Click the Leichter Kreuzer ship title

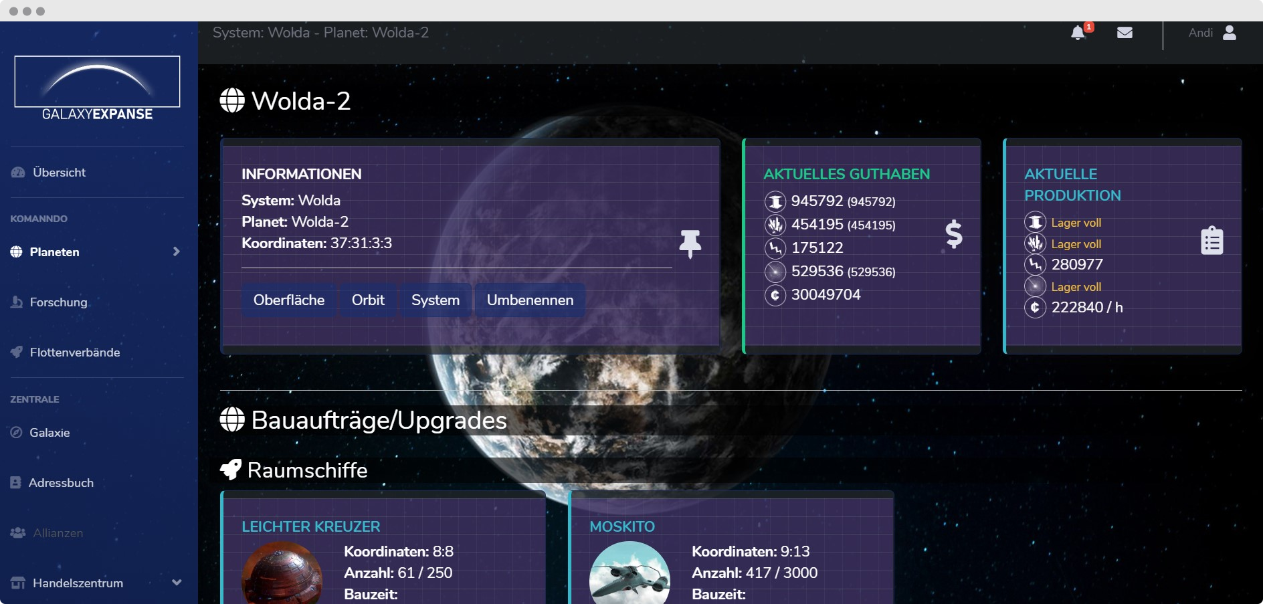click(x=311, y=526)
